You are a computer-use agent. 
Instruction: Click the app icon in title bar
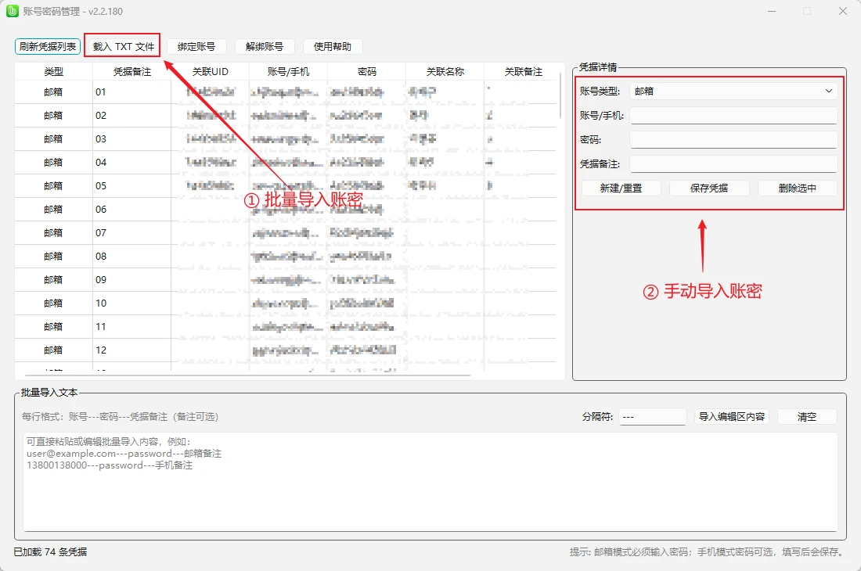click(x=12, y=11)
